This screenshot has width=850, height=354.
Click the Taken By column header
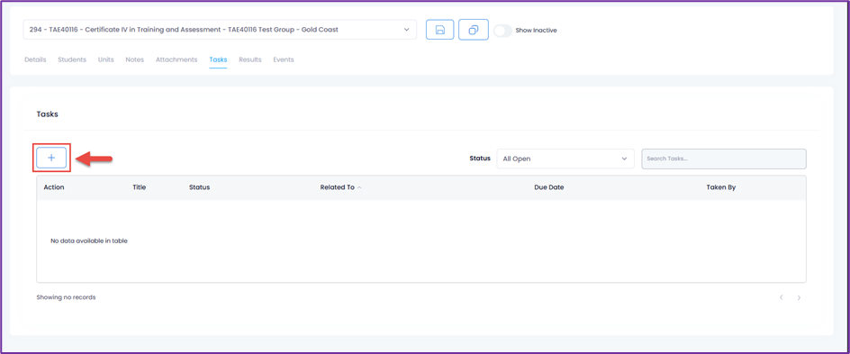(x=721, y=187)
